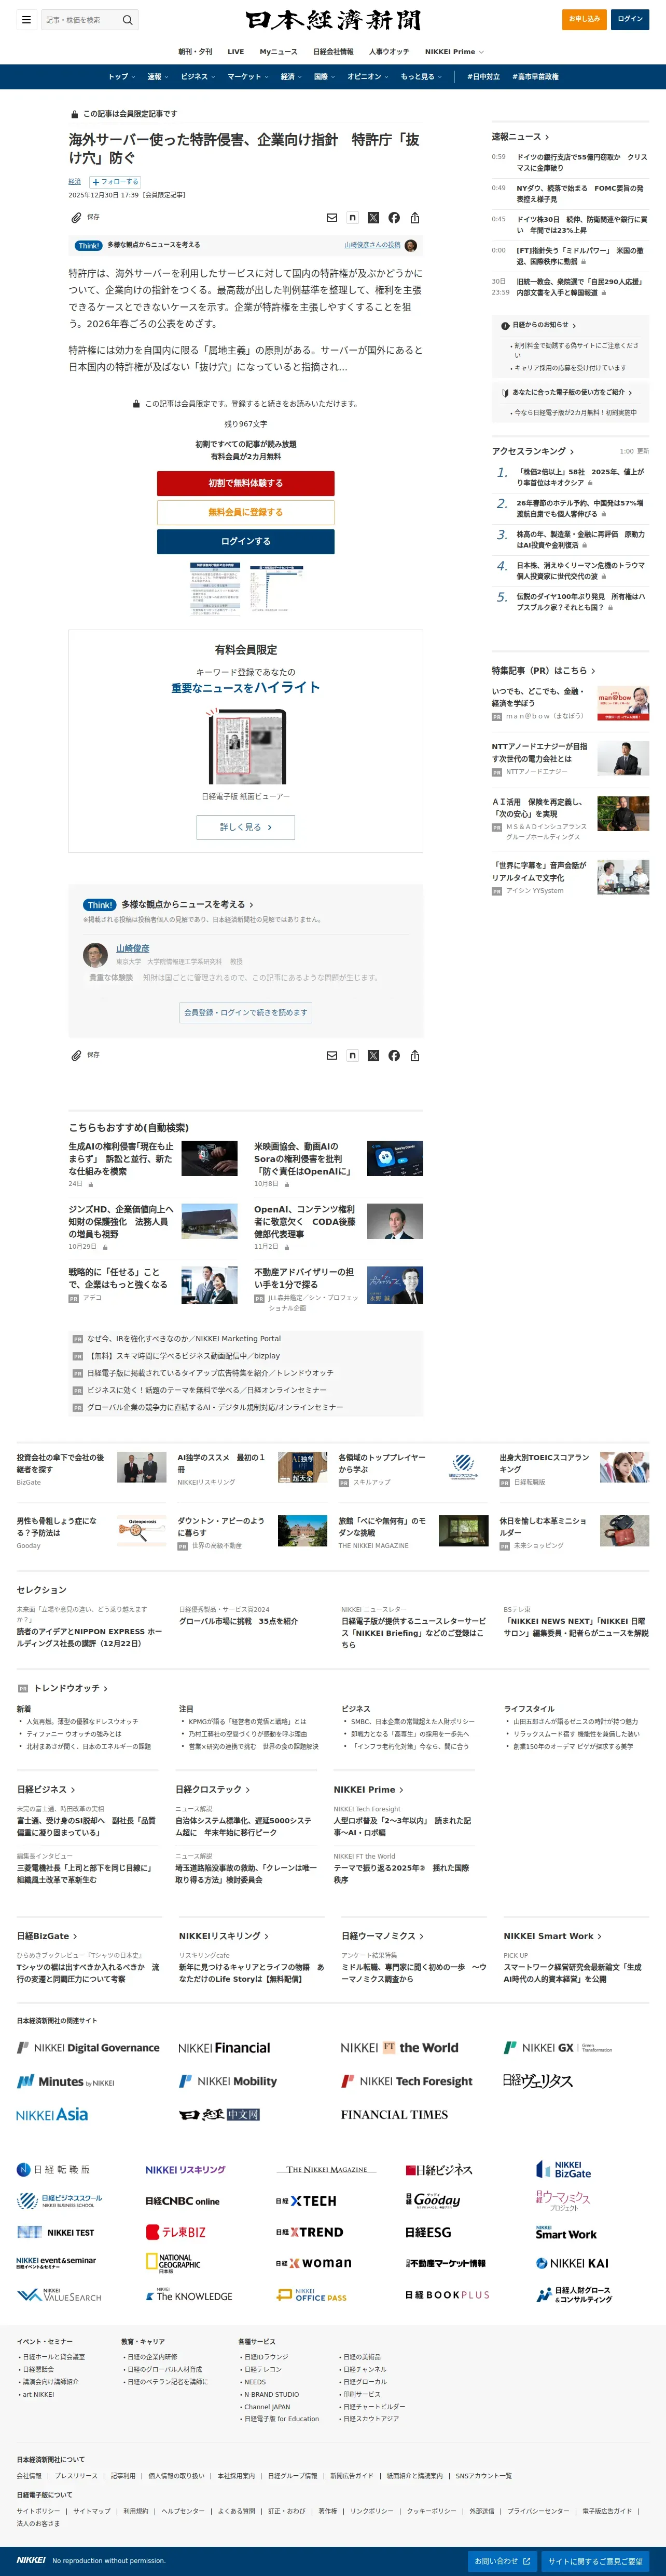Image resolution: width=666 pixels, height=2576 pixels.
Task: Open the NIKKEI Asia logo link
Action: pyautogui.click(x=52, y=2114)
